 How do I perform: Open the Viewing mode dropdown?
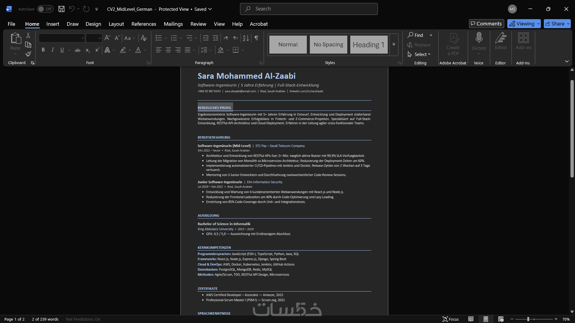538,24
